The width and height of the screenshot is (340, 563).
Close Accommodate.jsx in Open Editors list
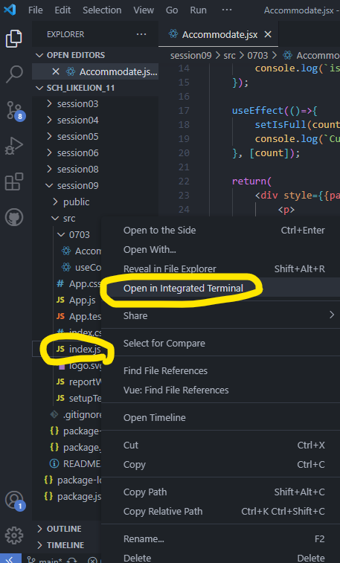click(x=56, y=72)
